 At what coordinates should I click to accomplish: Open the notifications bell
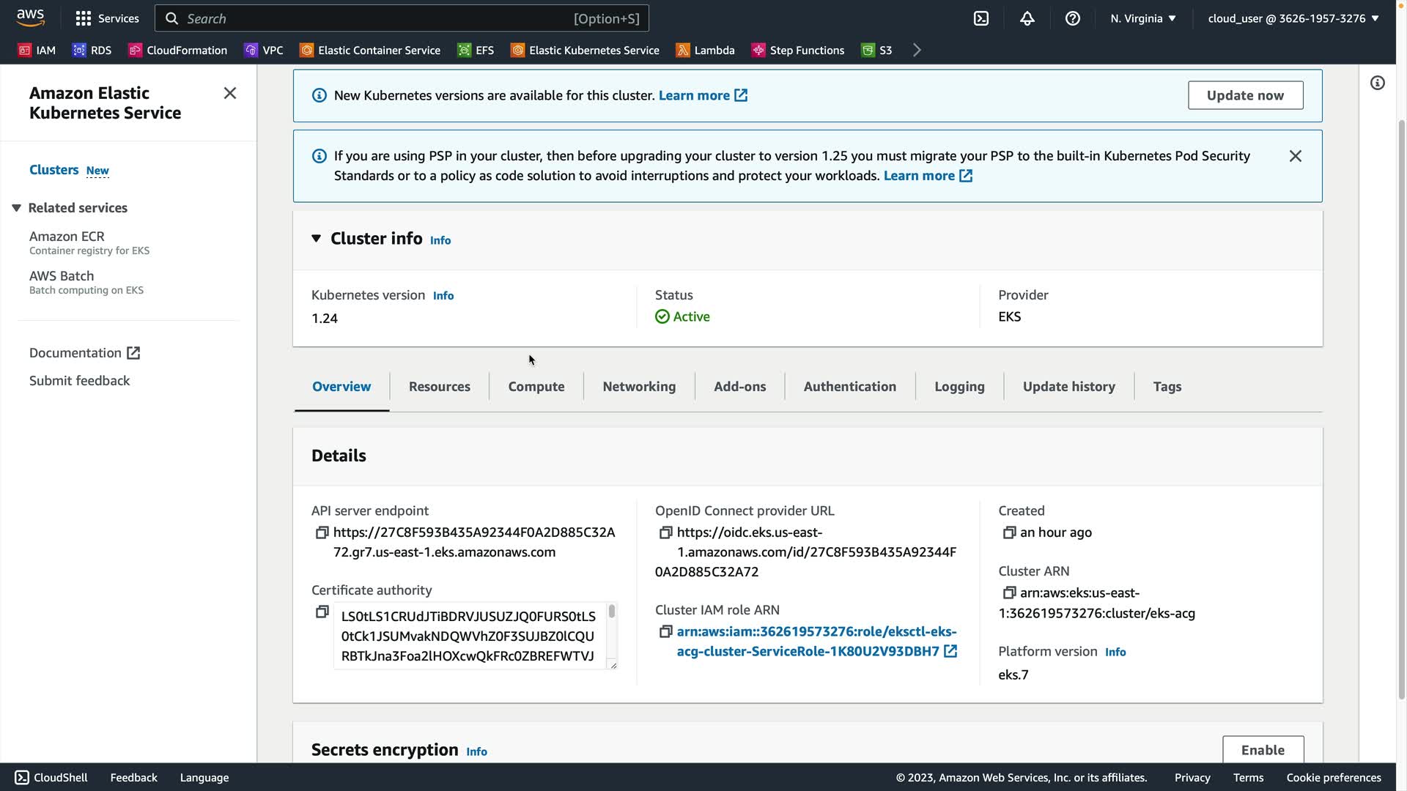tap(1027, 18)
